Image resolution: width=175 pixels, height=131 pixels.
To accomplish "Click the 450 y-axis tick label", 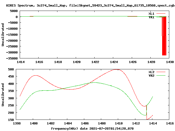I will [11, 76].
